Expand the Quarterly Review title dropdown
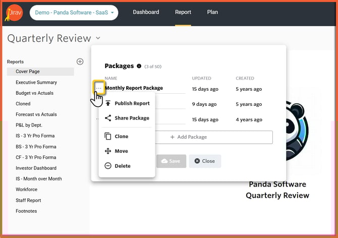This screenshot has height=238, width=338. [98, 38]
